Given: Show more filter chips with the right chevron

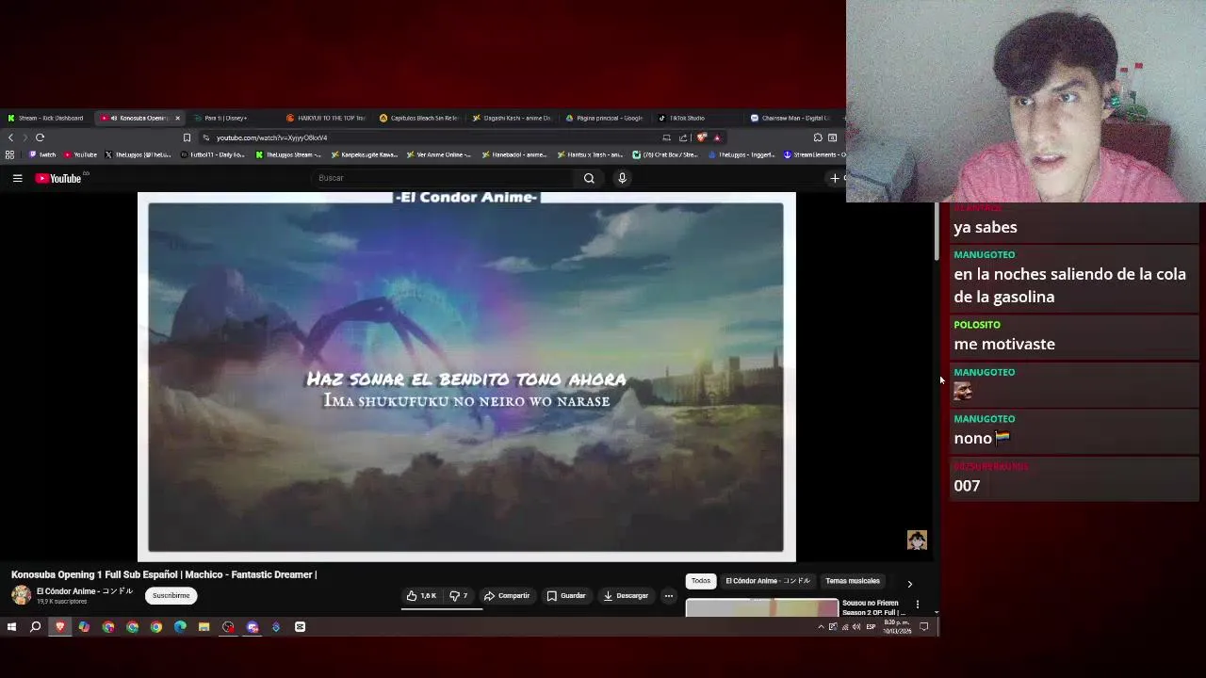Looking at the screenshot, I should point(909,584).
